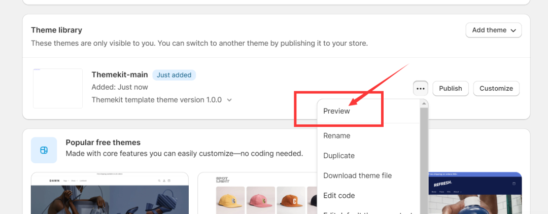Publish the Themekit-main theme

[450, 88]
